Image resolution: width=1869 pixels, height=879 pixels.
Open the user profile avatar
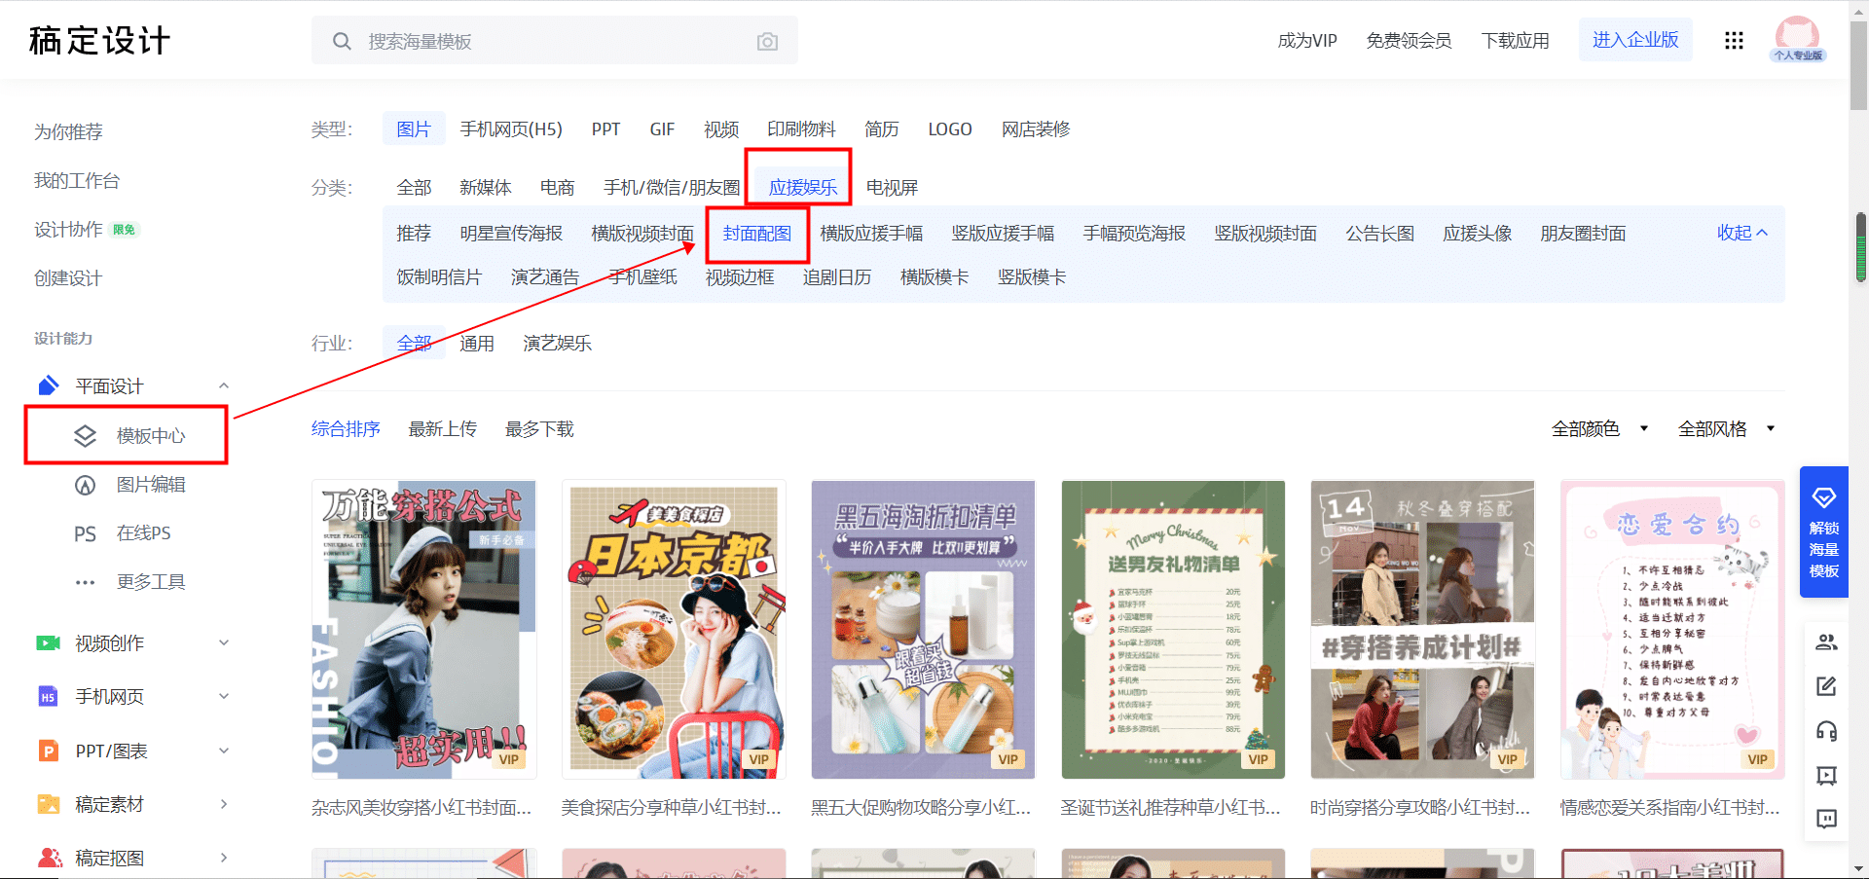pyautogui.click(x=1797, y=39)
